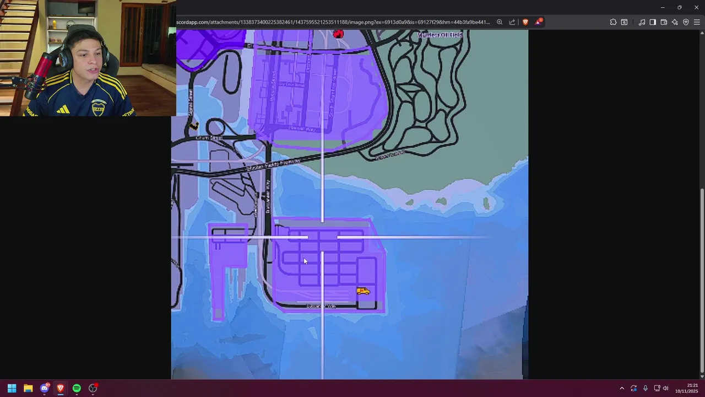Switch to Brave browser in the taskbar
The image size is (705, 397).
coord(61,388)
